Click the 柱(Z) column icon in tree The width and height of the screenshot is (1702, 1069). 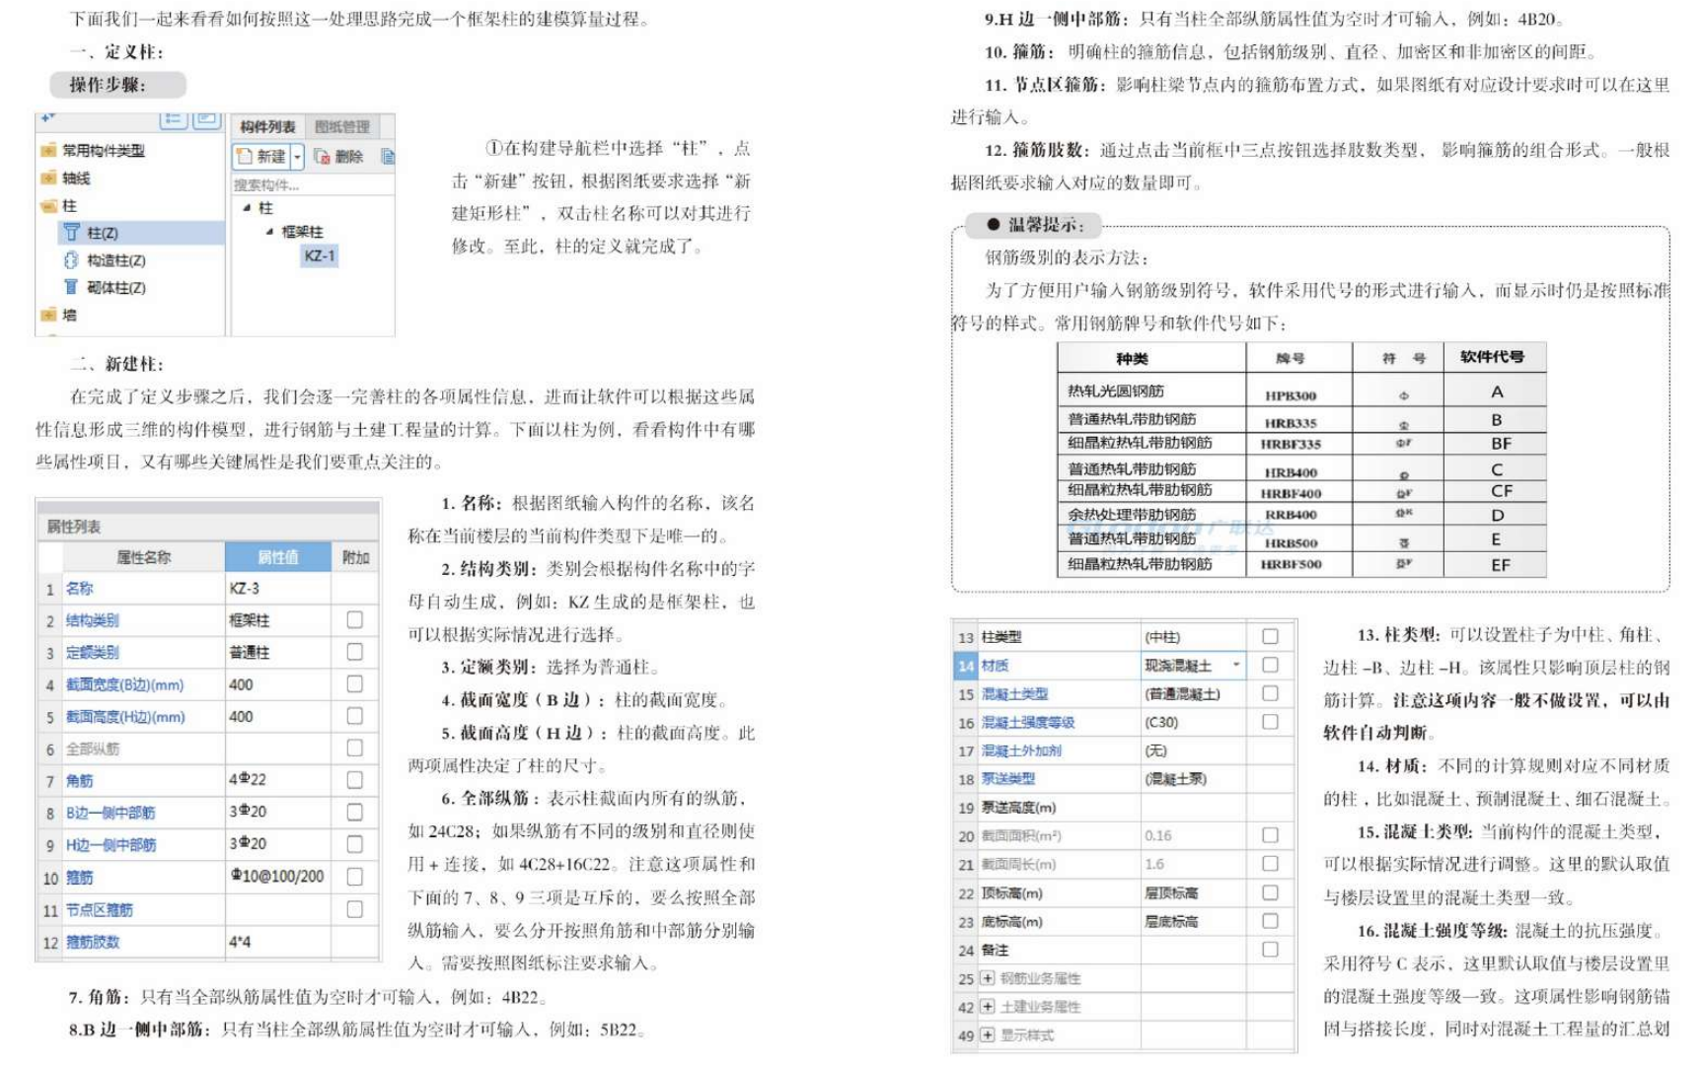pos(71,233)
